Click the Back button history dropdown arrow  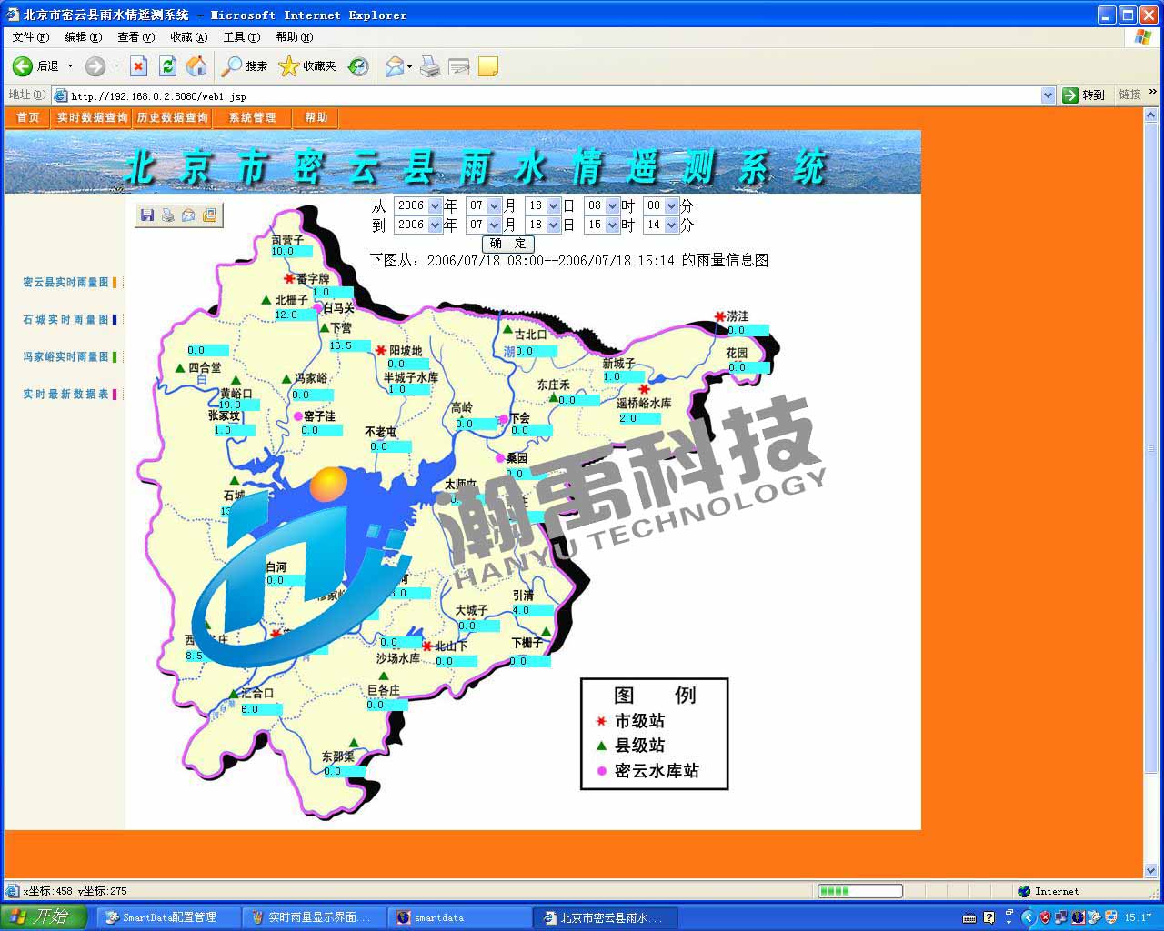pos(70,66)
